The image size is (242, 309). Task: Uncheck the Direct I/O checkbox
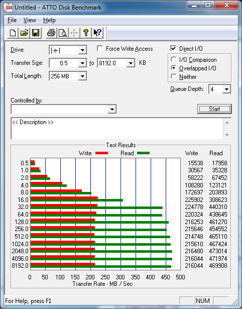pyautogui.click(x=173, y=48)
